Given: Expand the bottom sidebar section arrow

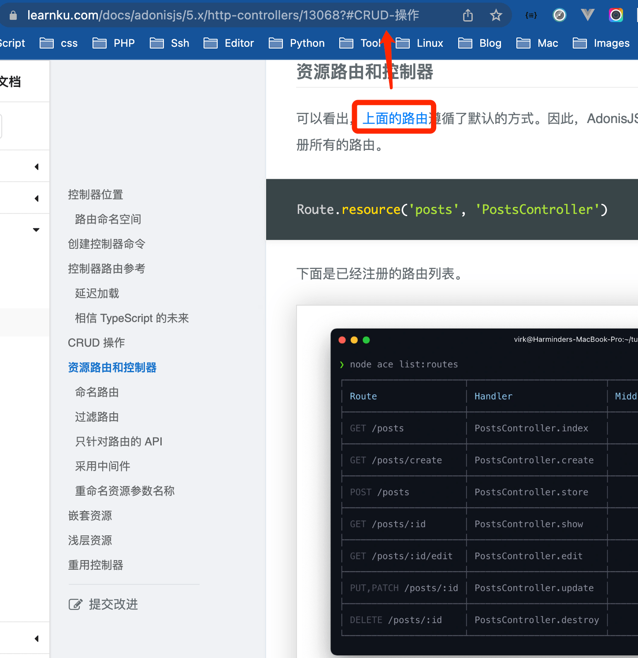Looking at the screenshot, I should (37, 639).
